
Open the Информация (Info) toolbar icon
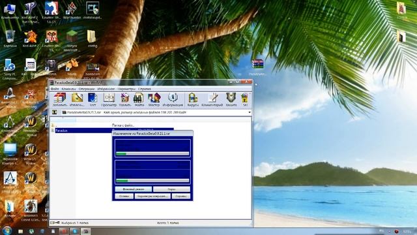(x=173, y=100)
